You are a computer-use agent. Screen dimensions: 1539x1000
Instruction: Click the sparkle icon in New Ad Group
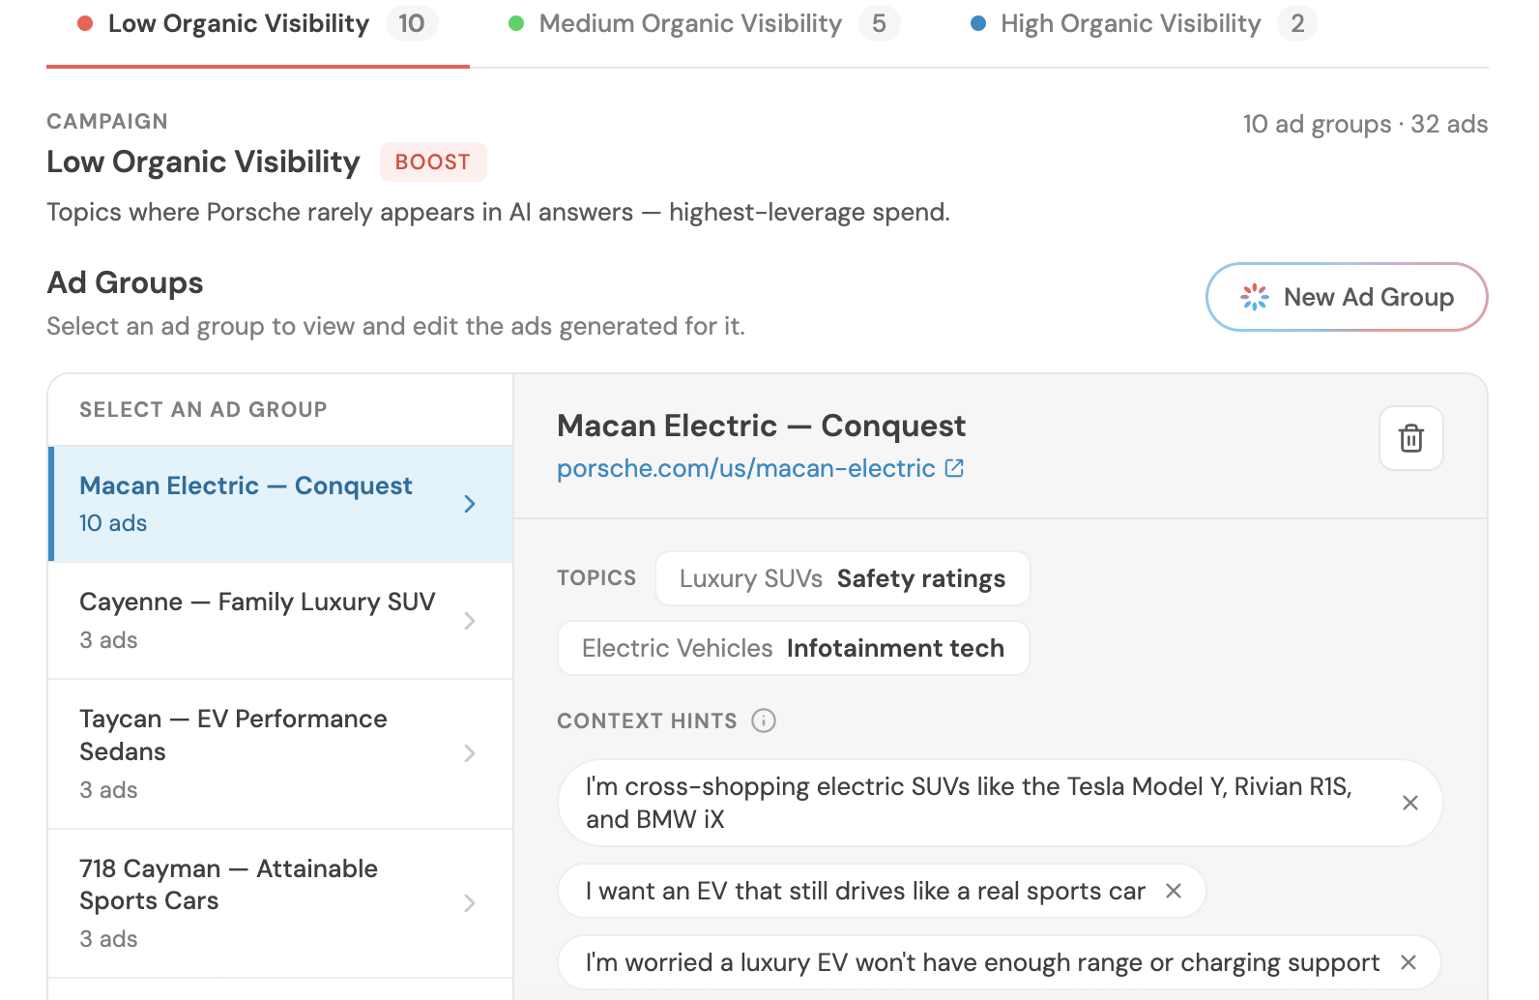[x=1255, y=297]
